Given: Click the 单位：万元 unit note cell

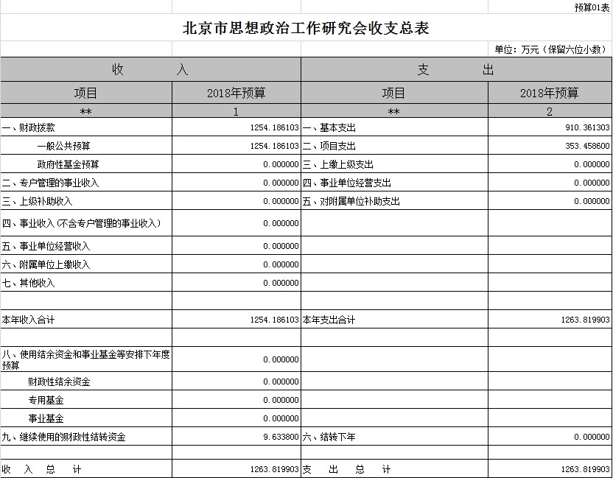Looking at the screenshot, I should pos(550,49).
